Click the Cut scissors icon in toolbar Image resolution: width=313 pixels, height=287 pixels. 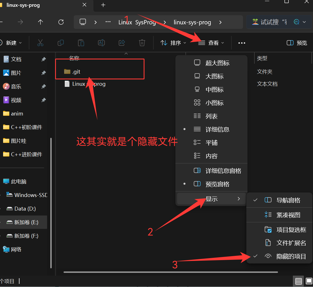(40, 43)
